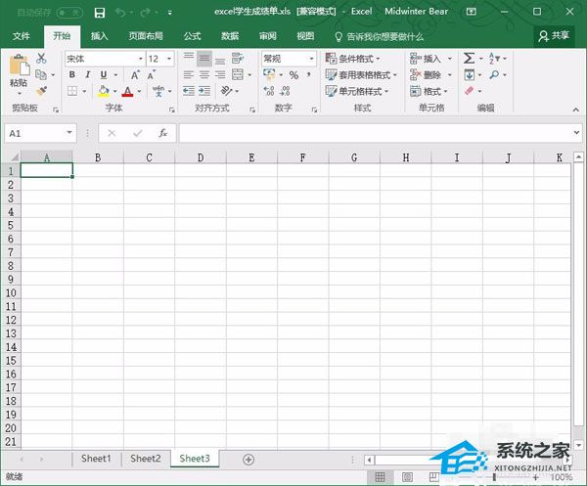The width and height of the screenshot is (587, 486).
Task: Open the Name Box A1 dropdown arrow
Action: click(x=69, y=132)
